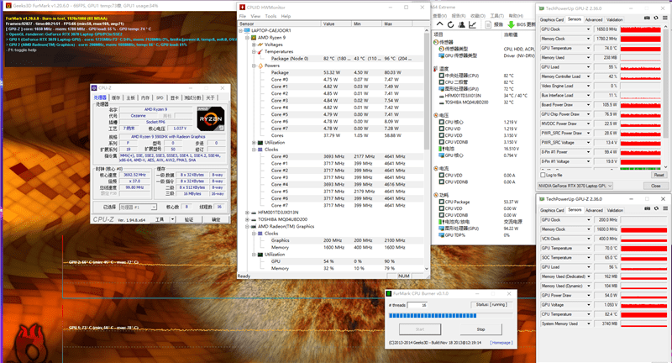The width and height of the screenshot is (672, 363).
Task: Click the 确定 button in CPU-Z
Action: click(216, 219)
